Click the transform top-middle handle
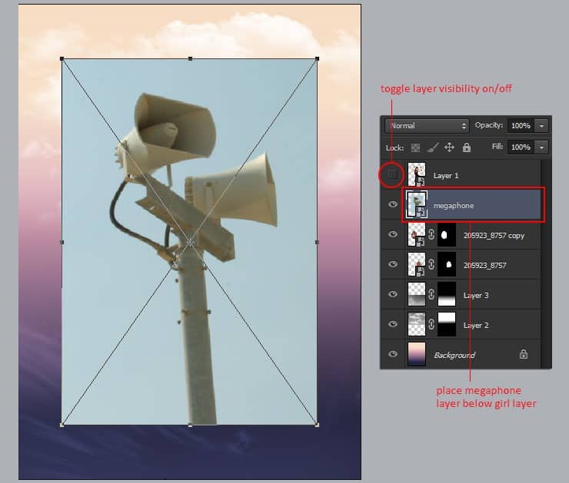 [190, 58]
